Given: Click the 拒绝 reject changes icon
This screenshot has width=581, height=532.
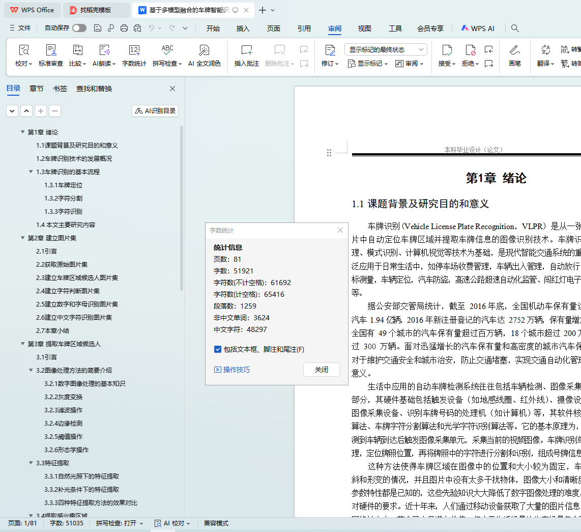Looking at the screenshot, I should pos(470,50).
